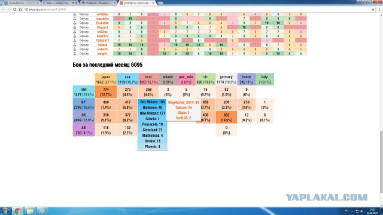Screen dimensions: 383x215
Task: Open the taskbar clock and date
Action: point(372,211)
